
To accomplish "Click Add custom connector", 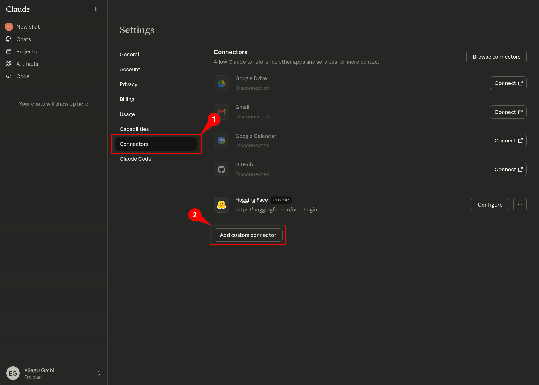I will click(x=248, y=235).
